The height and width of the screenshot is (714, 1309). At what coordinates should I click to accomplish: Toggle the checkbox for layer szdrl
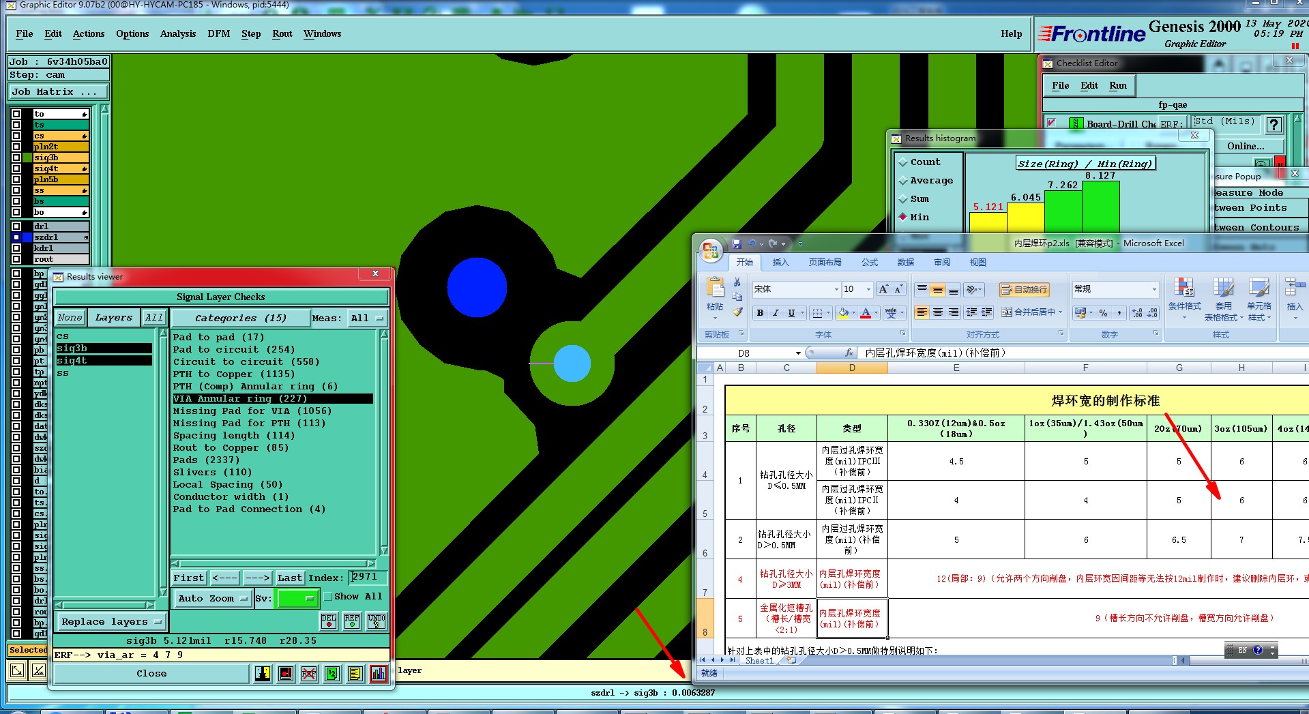(x=16, y=237)
